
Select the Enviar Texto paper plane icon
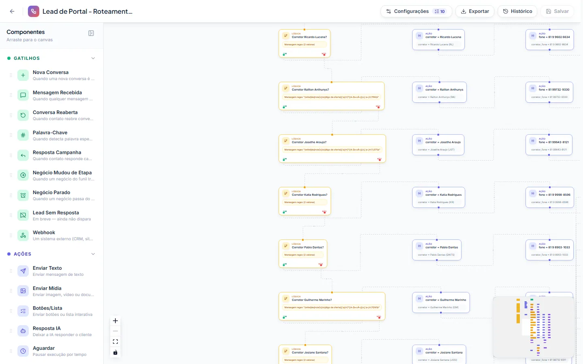click(x=23, y=271)
